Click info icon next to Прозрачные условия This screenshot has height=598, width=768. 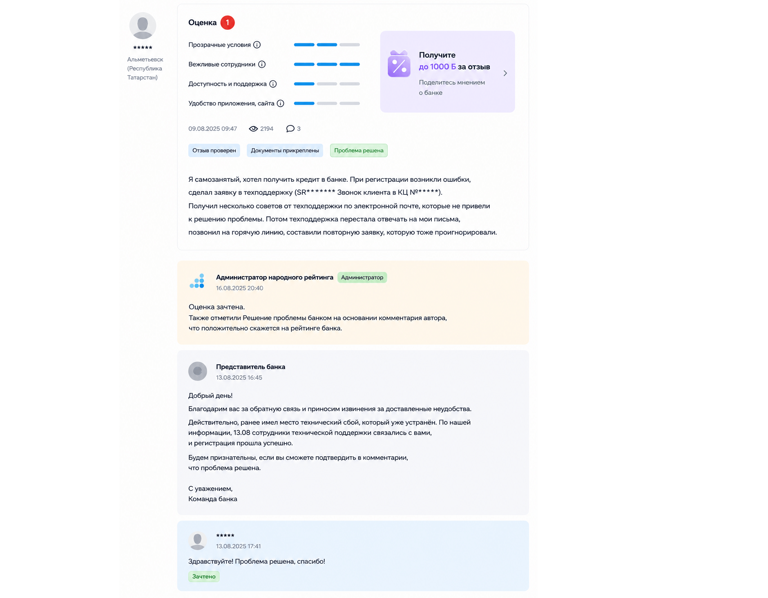pyautogui.click(x=257, y=45)
